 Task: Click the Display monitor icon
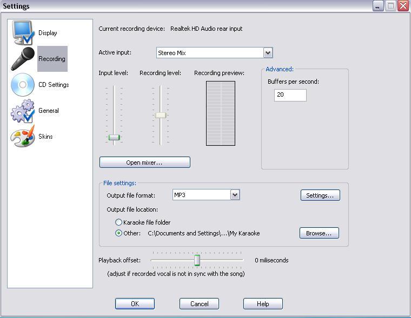23,33
